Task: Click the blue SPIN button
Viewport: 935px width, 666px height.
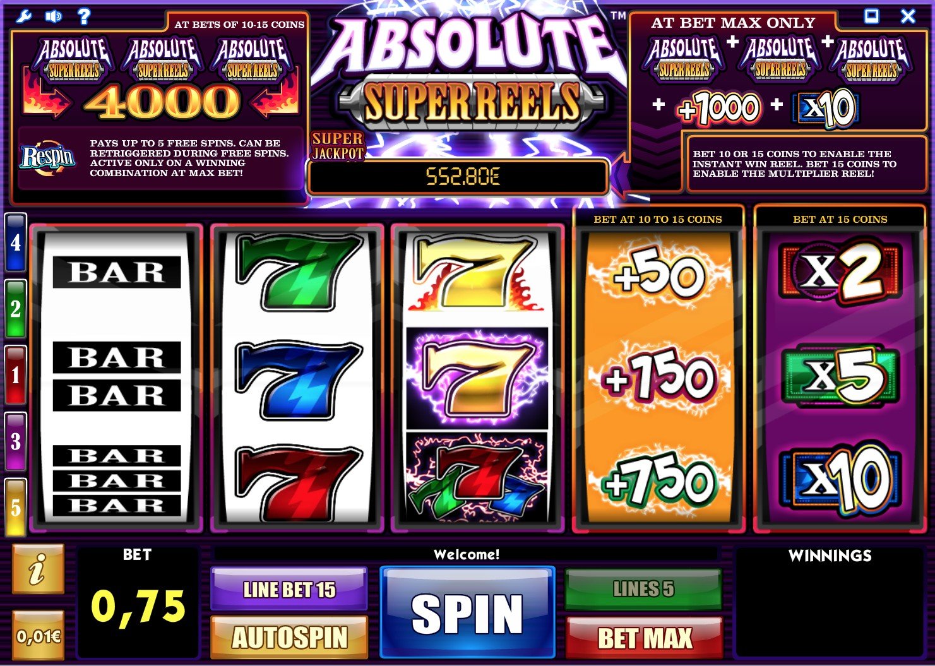Action: coord(467,613)
